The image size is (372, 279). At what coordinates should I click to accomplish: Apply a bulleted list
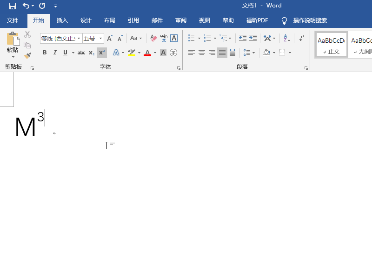coord(192,38)
